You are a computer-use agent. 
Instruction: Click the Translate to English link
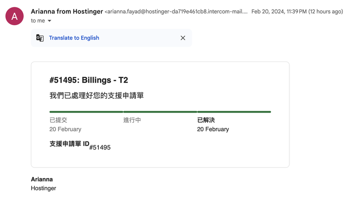coord(74,38)
